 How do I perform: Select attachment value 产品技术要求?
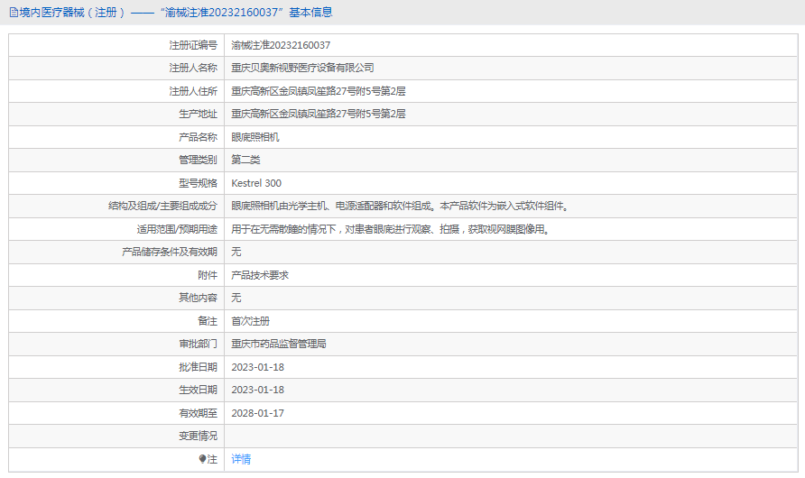point(260,275)
